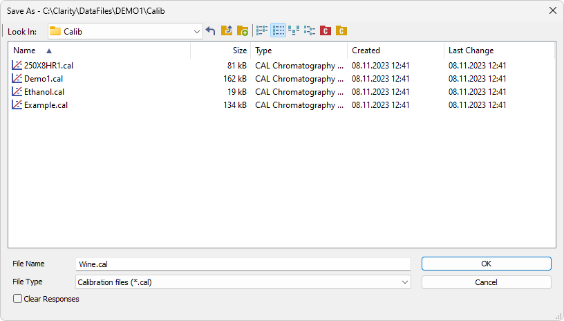
Task: Sort files by Created column
Action: coord(395,51)
